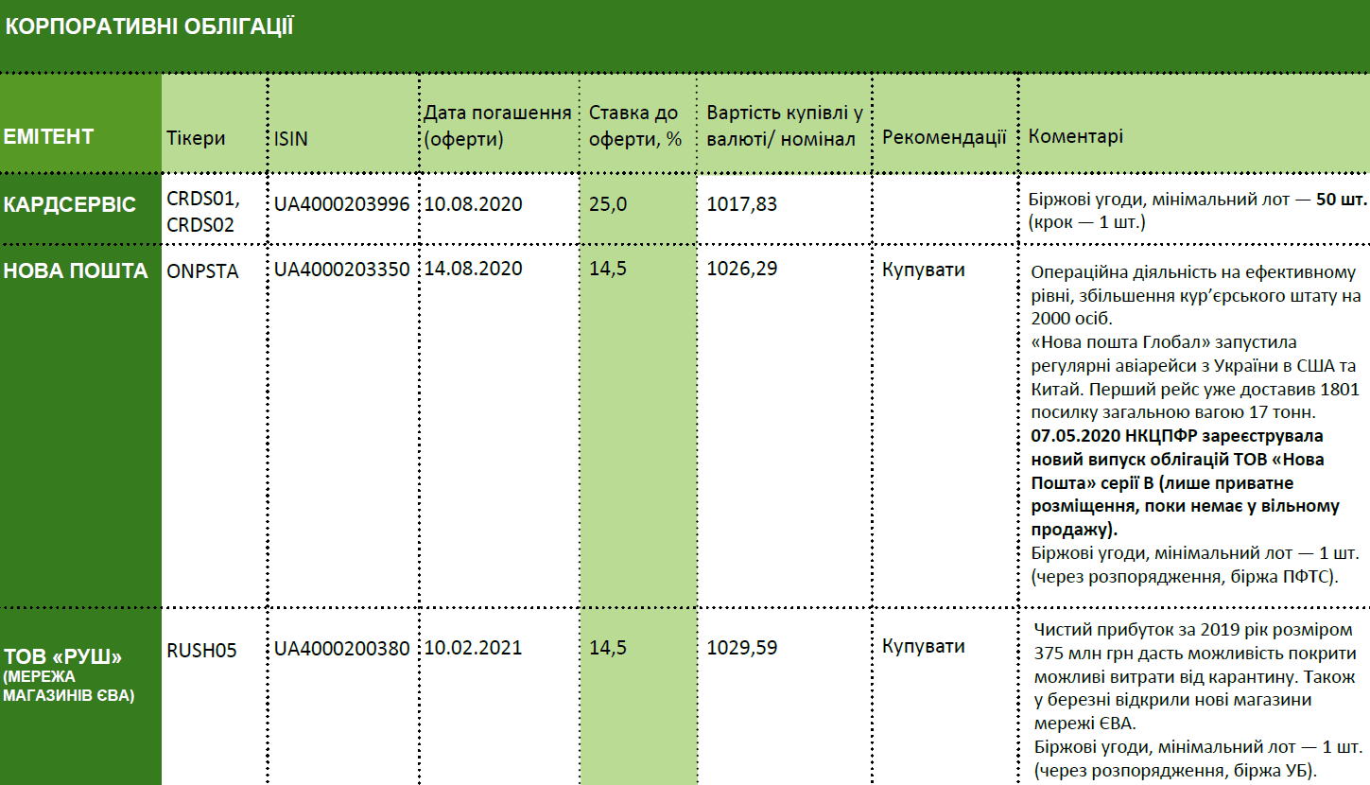Select the 'Тікери' column header

point(196,138)
